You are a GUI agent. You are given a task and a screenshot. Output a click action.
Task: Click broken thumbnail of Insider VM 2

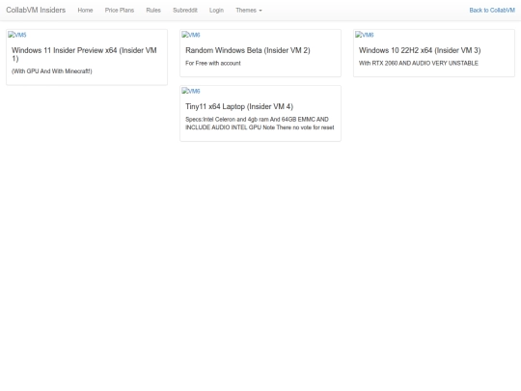click(x=191, y=35)
